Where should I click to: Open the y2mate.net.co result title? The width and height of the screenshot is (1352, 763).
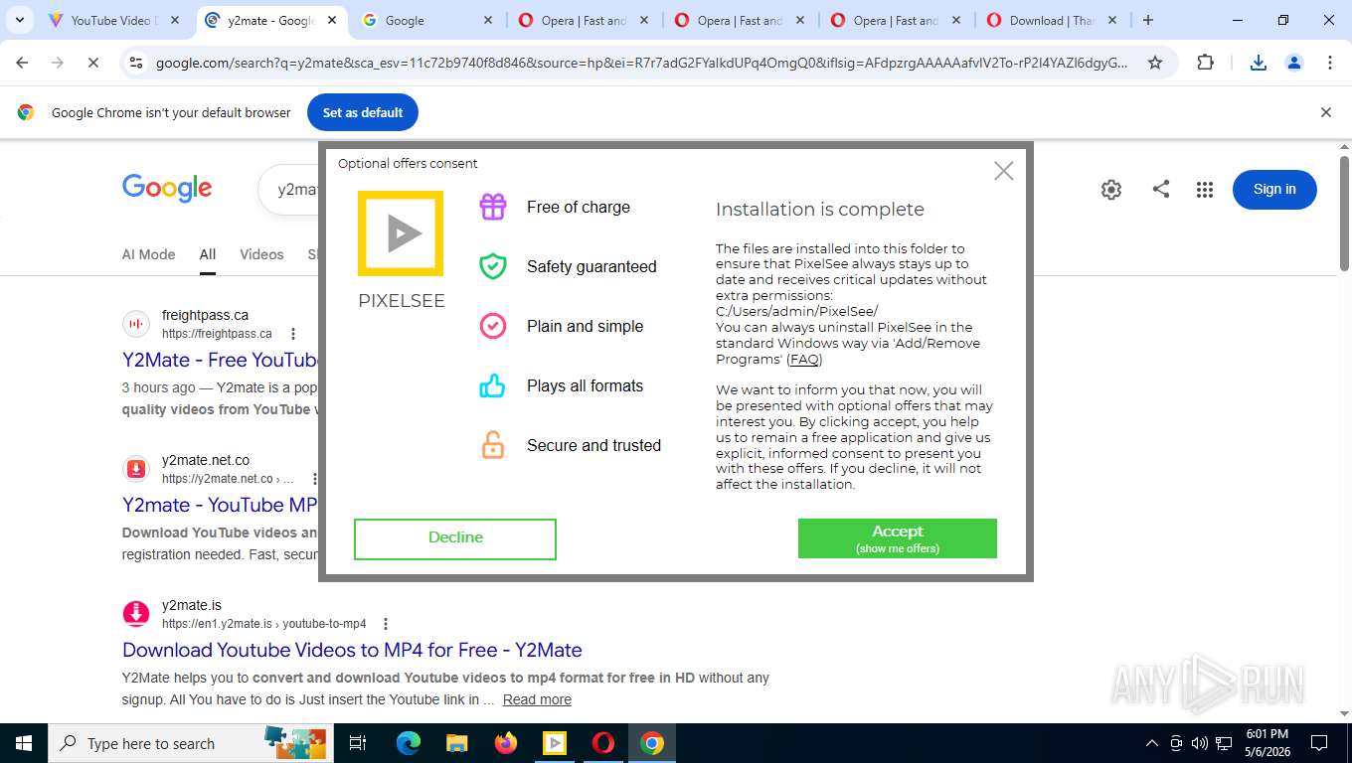pos(220,505)
